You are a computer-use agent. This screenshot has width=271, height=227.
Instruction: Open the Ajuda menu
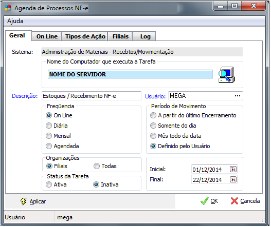15,21
